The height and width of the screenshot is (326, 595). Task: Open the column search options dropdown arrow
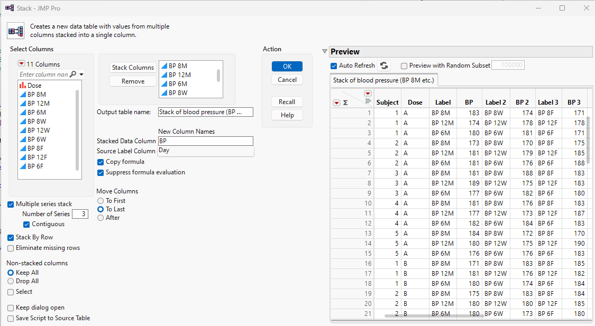pyautogui.click(x=81, y=74)
